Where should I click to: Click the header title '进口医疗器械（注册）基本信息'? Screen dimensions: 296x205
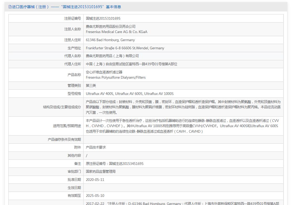coord(67,7)
